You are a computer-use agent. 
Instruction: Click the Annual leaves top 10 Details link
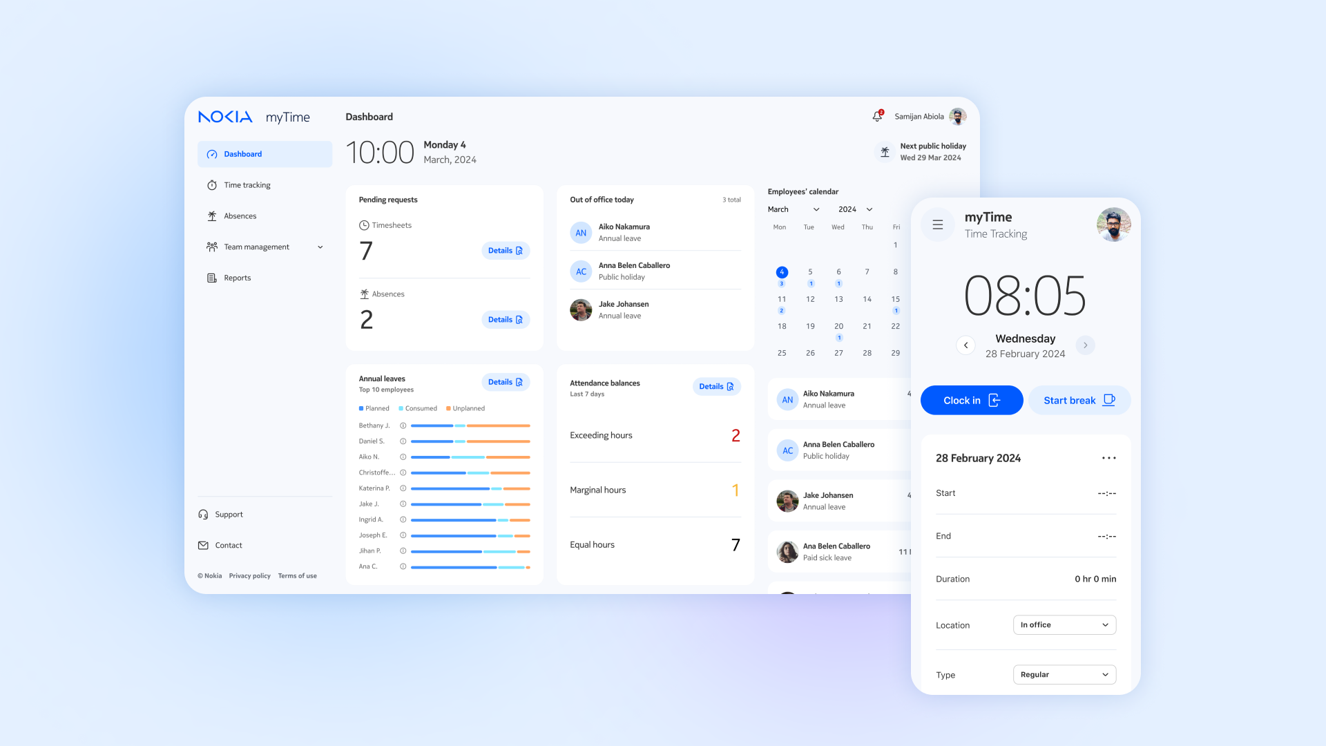pyautogui.click(x=505, y=382)
